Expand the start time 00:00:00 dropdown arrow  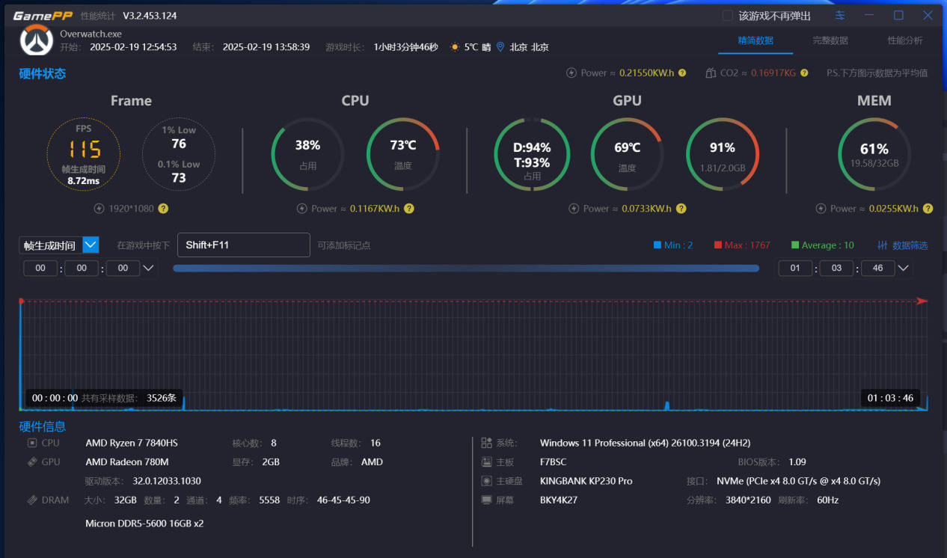(148, 269)
